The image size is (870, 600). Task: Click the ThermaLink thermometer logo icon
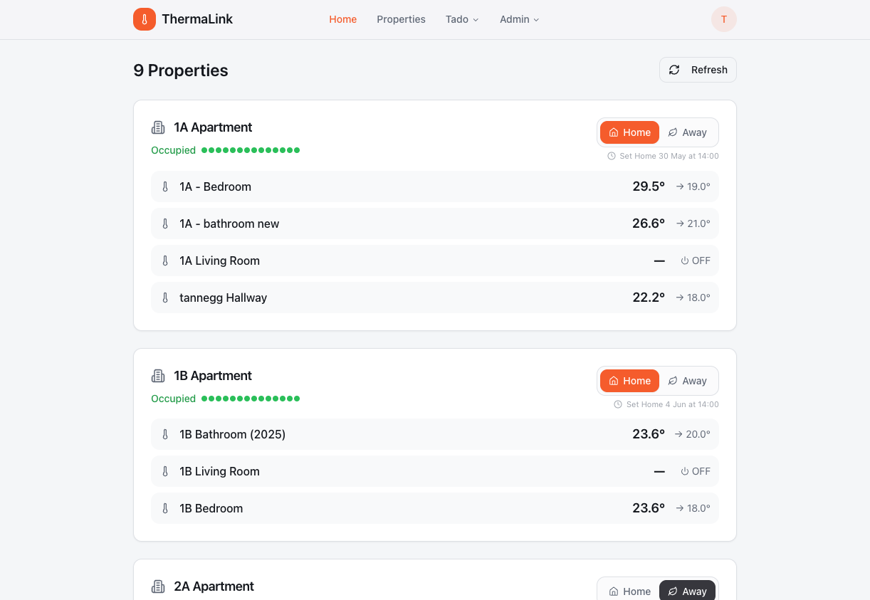point(145,19)
